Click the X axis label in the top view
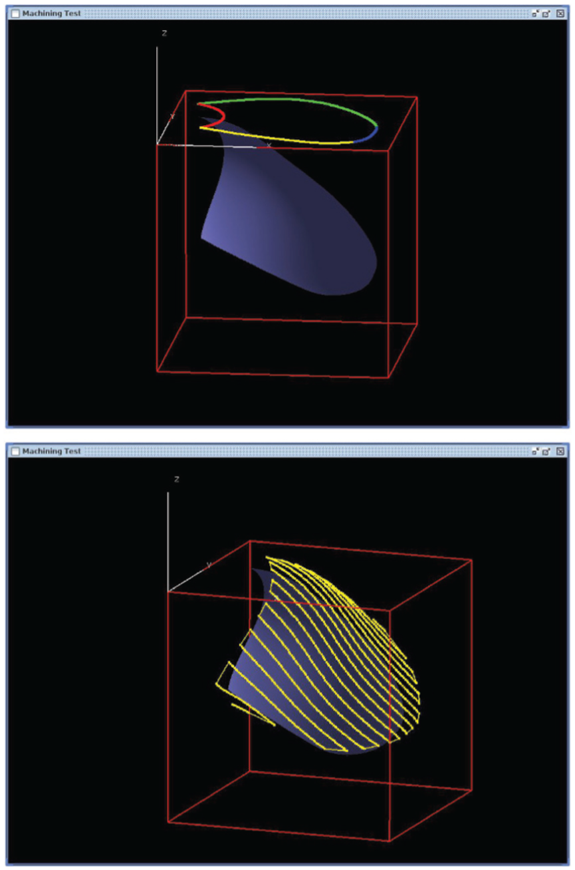This screenshot has height=870, width=575. 269,144
